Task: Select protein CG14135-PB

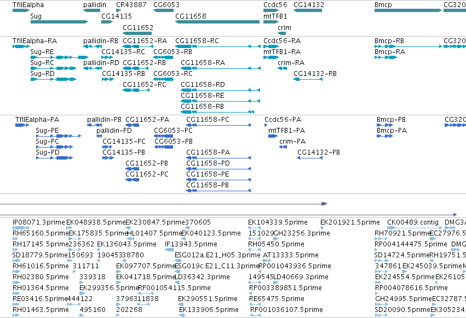Action: tap(108, 158)
